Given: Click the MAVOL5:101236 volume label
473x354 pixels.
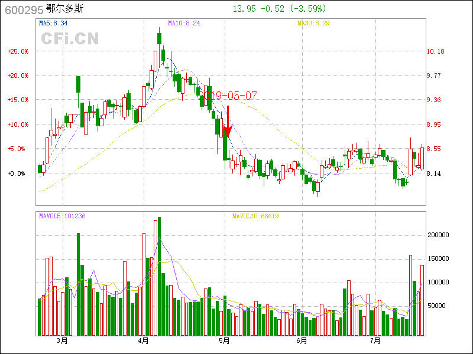Looking at the screenshot, I should [62, 216].
